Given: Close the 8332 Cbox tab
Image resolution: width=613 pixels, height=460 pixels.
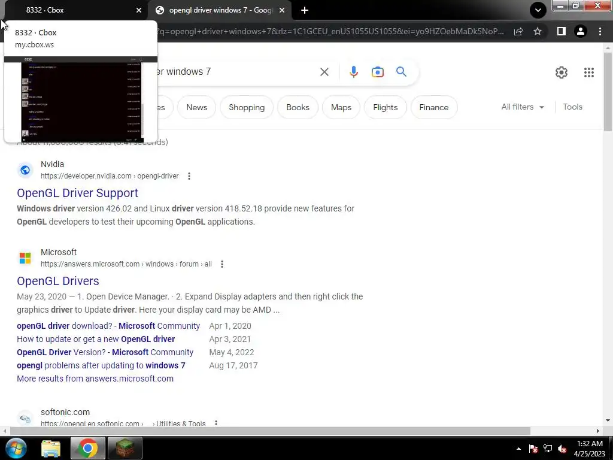Looking at the screenshot, I should pos(139,11).
